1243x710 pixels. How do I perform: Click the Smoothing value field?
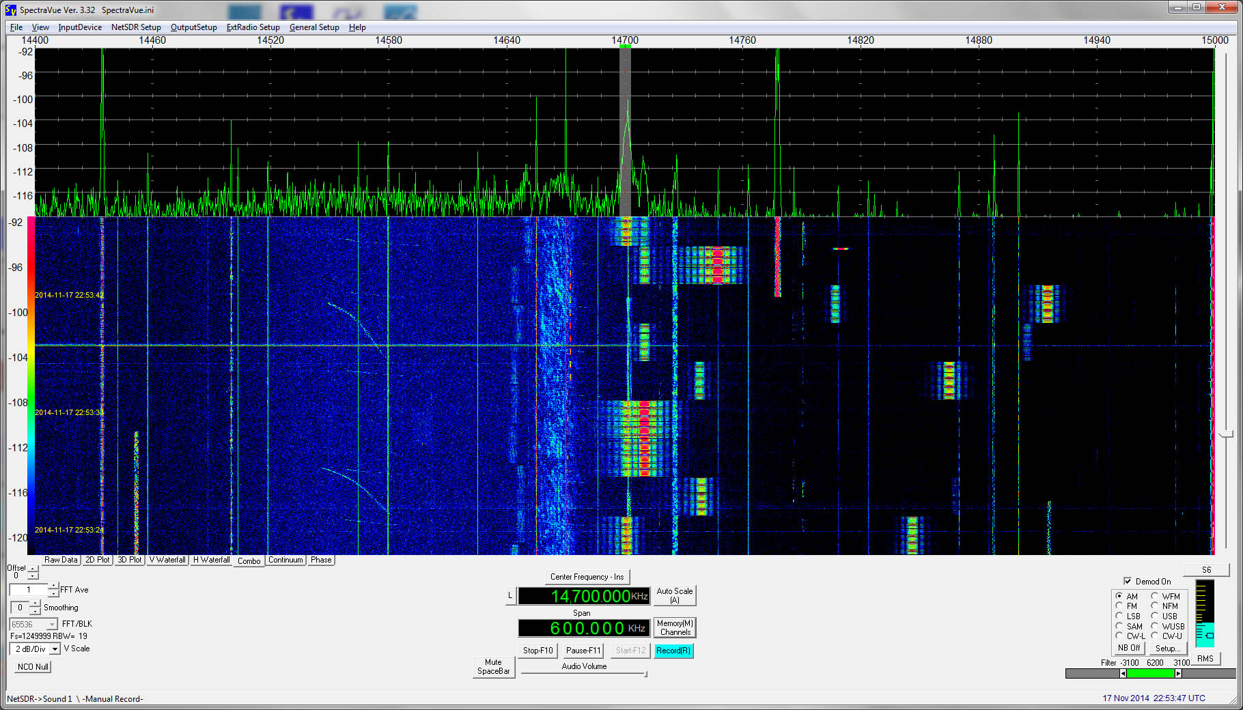[x=20, y=608]
